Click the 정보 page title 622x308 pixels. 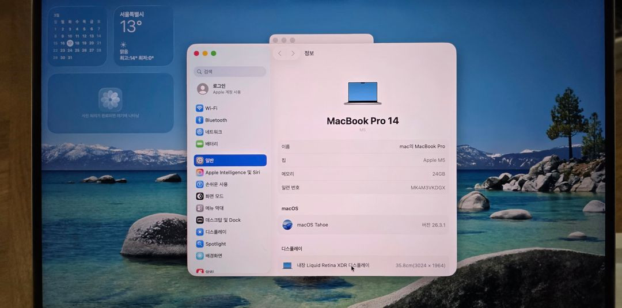(309, 53)
